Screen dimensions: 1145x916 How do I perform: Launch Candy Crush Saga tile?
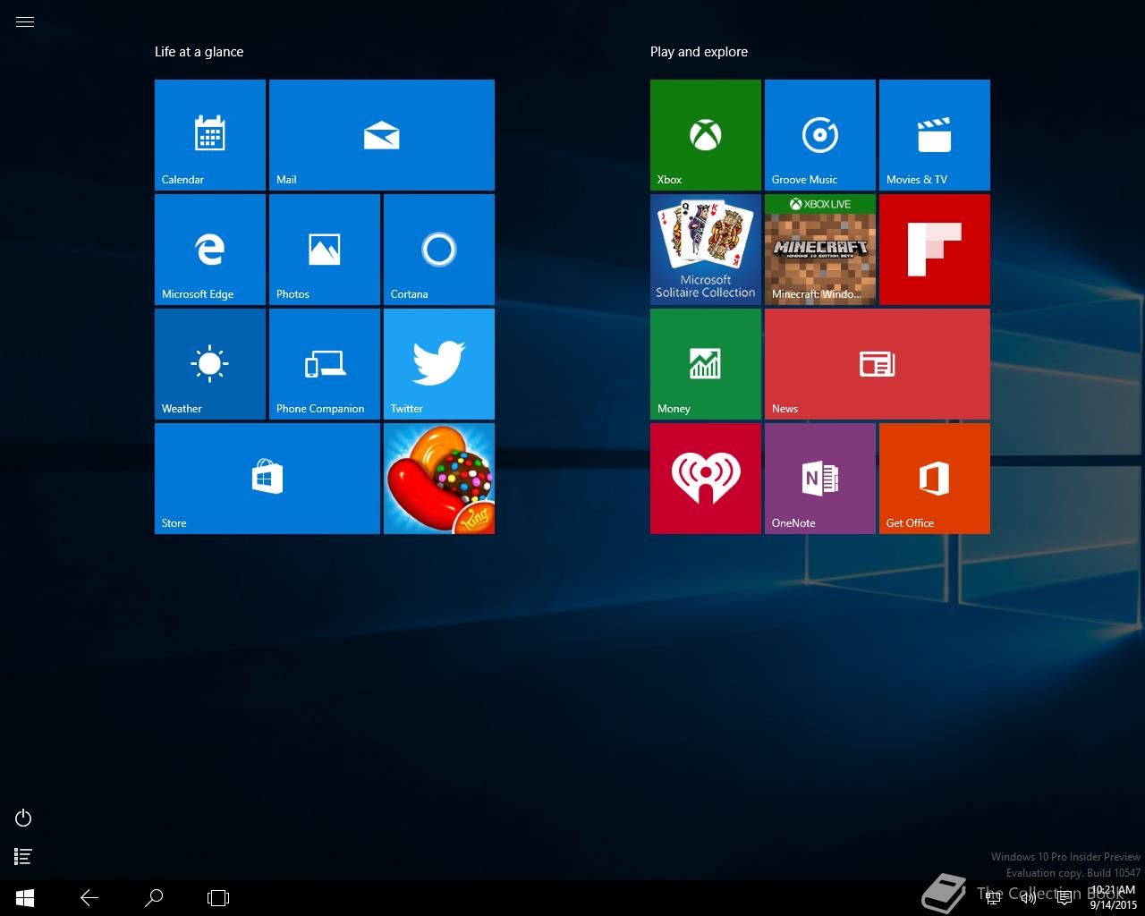click(x=439, y=479)
